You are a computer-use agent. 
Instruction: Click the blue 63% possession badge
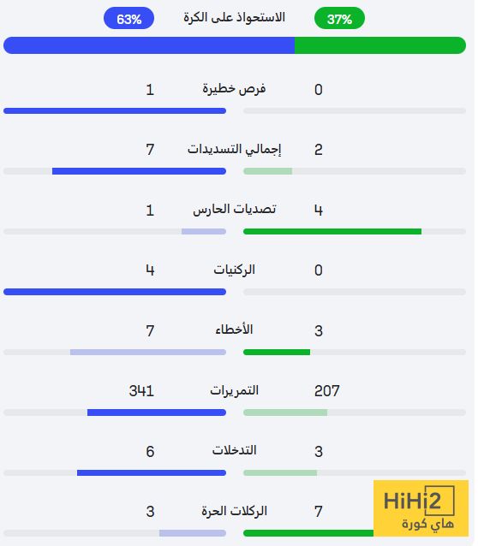point(129,19)
